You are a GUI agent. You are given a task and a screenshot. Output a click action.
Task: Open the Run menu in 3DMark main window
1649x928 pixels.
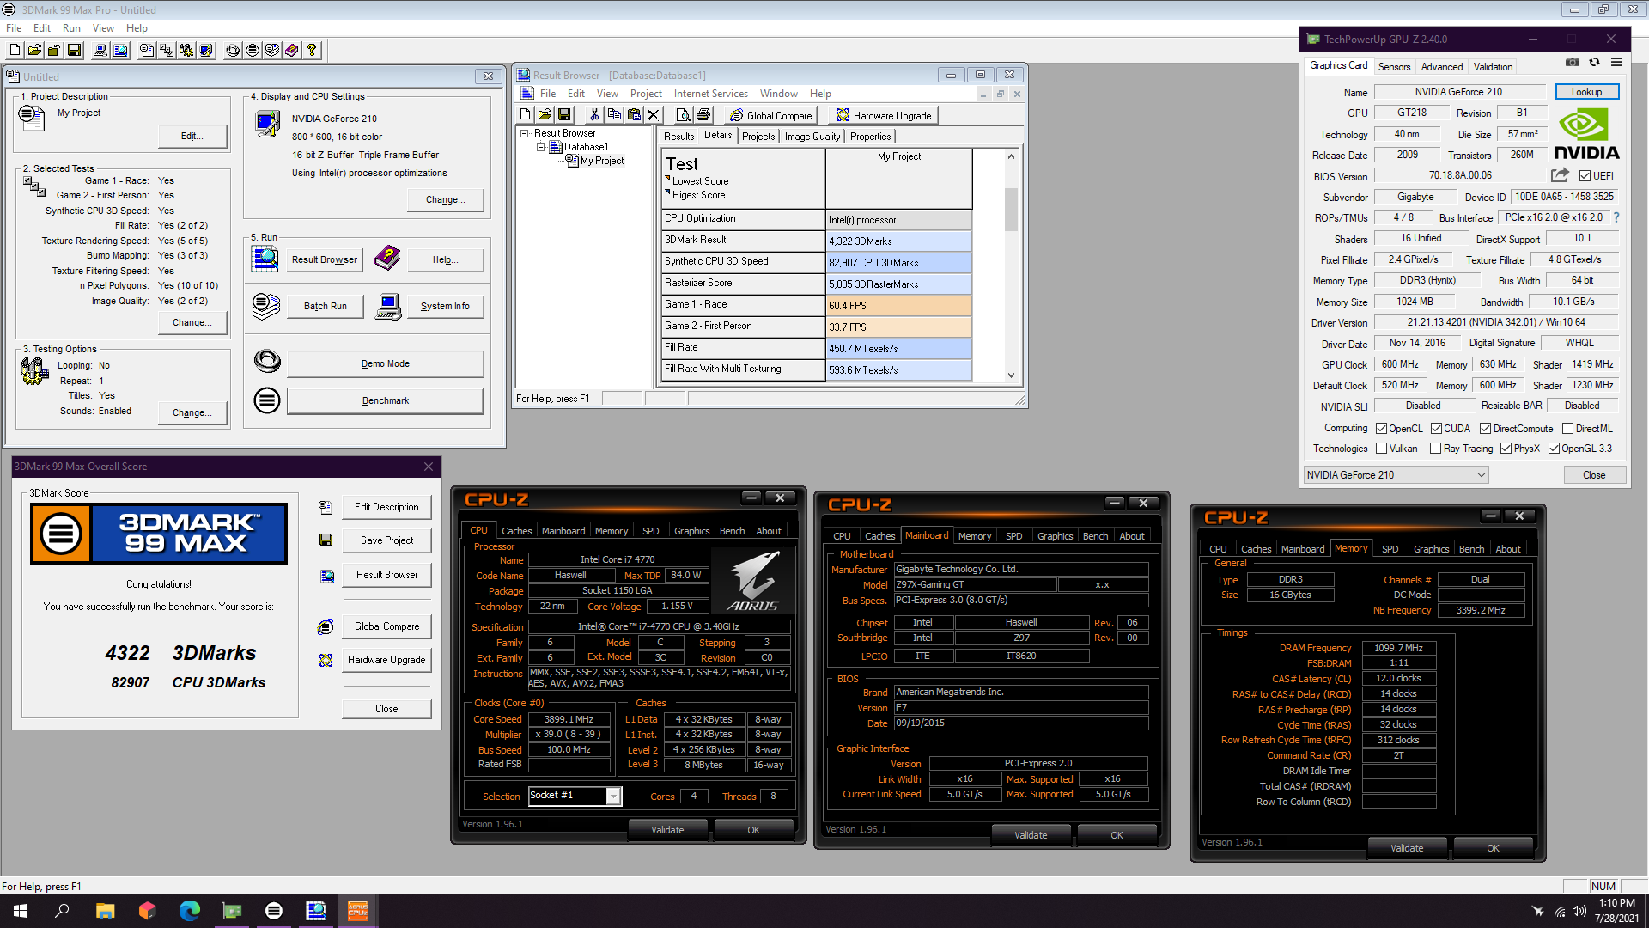[x=71, y=28]
